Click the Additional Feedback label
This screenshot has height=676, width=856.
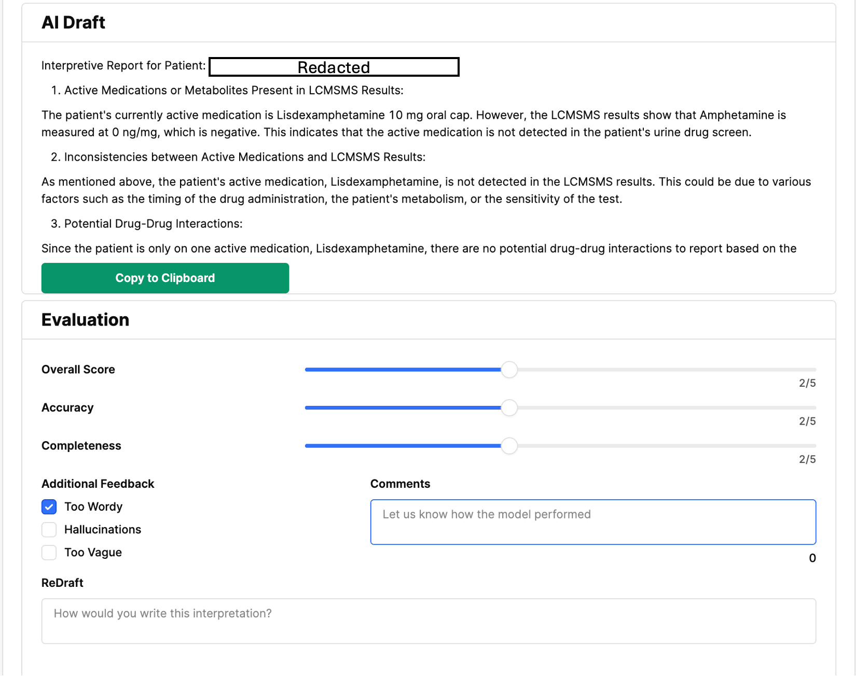pos(98,484)
